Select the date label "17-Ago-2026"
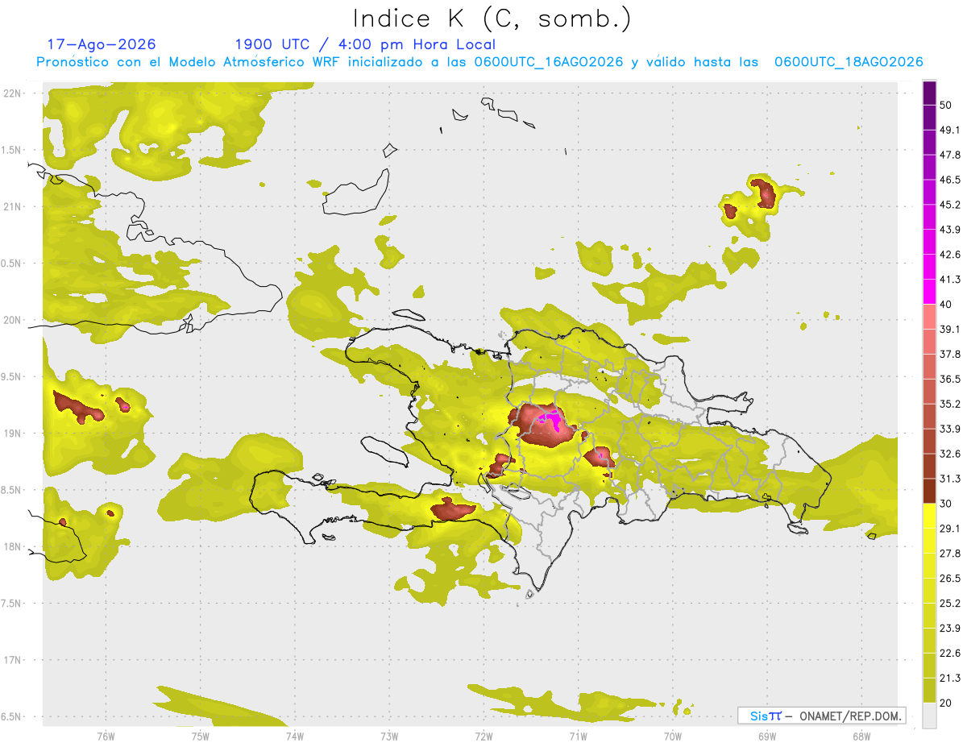This screenshot has height=747, width=967. click(102, 44)
